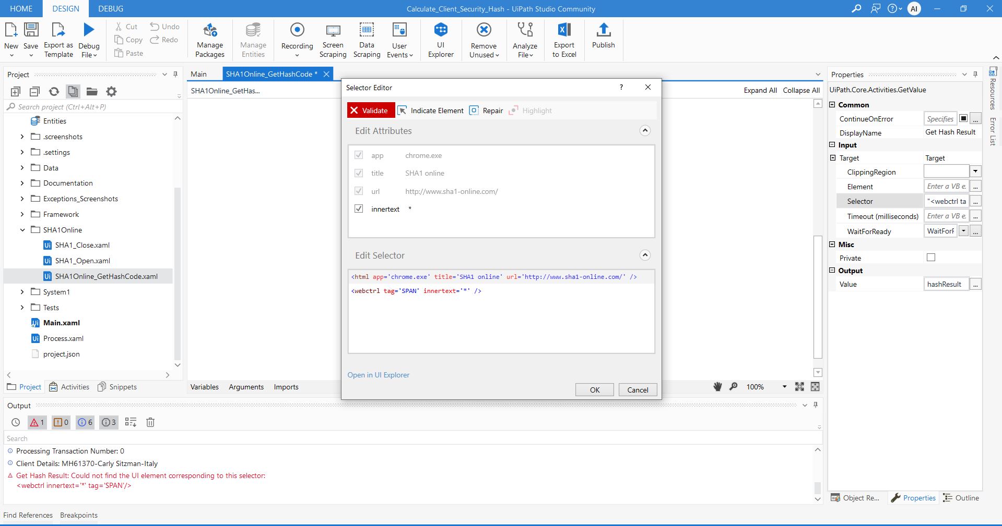Viewport: 1002px width, 526px height.
Task: Toggle trace messages filter showing 3
Action: pos(109,422)
